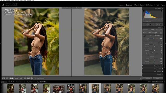Select Reference view in toolbar

7,78
